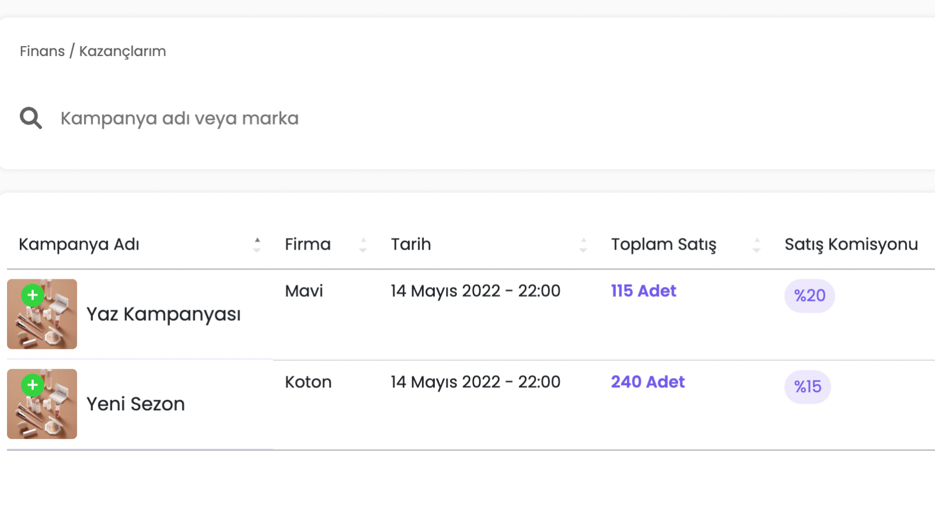Sort by Kampanya Adı column arrows

tap(257, 245)
